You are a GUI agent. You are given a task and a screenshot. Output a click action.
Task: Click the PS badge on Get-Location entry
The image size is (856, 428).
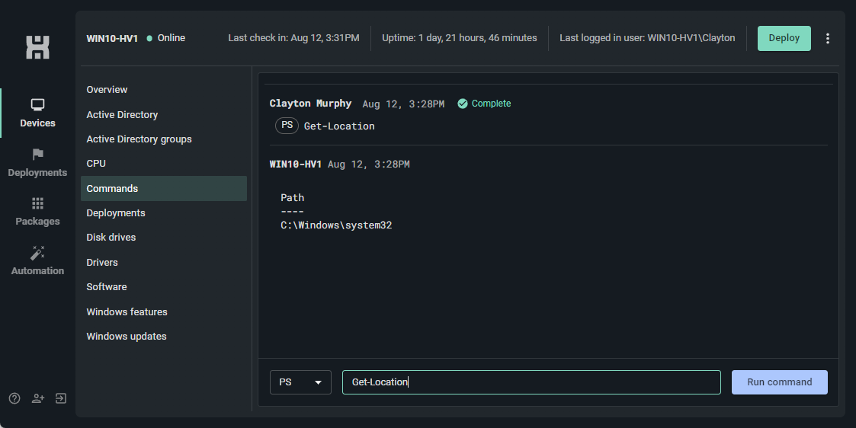[x=287, y=126]
